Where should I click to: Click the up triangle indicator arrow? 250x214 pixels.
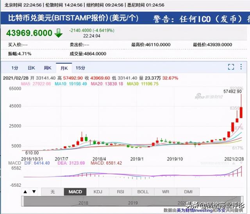tap(25, 192)
